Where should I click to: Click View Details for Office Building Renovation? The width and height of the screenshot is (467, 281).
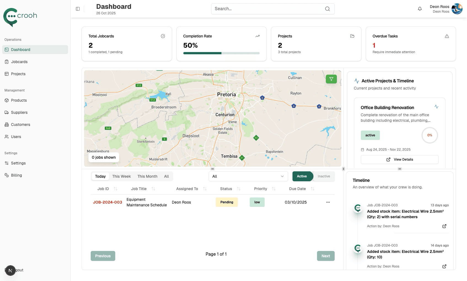399,160
